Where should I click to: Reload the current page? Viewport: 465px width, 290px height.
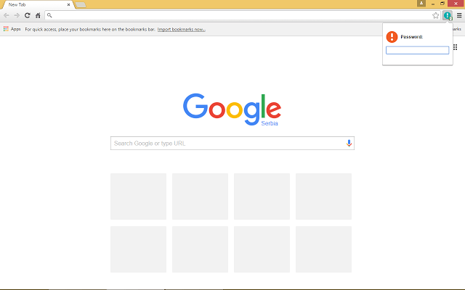click(27, 15)
